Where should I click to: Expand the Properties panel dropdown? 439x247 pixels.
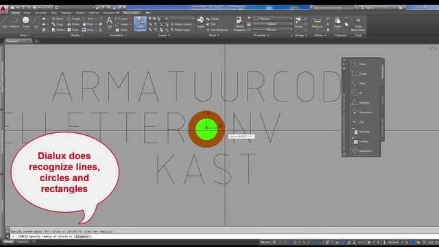[261, 35]
